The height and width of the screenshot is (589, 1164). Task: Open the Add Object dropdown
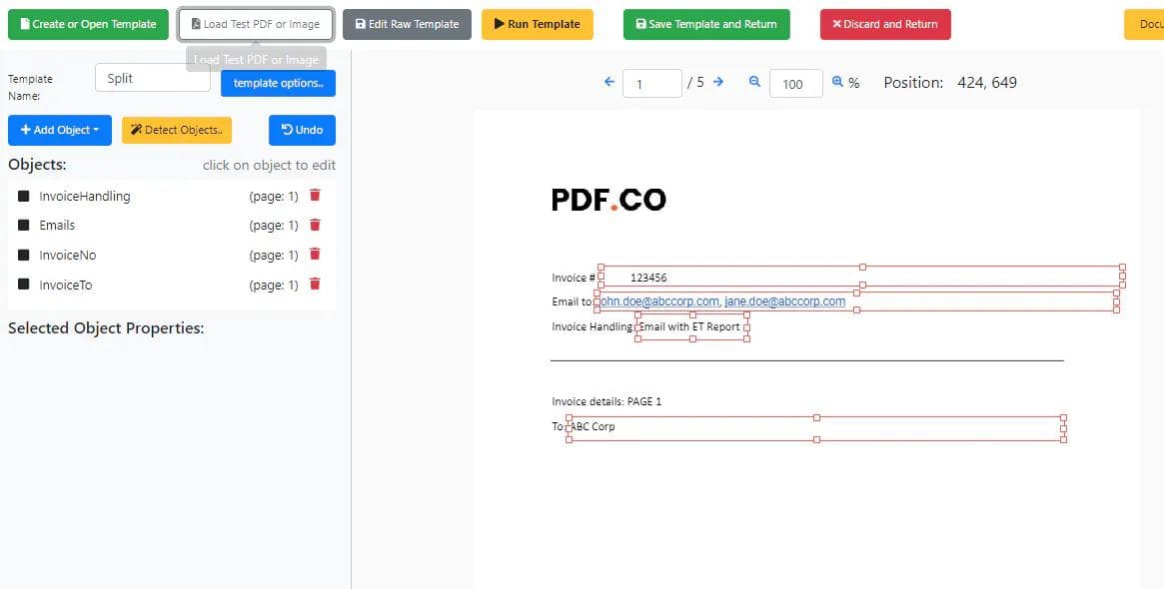[59, 129]
